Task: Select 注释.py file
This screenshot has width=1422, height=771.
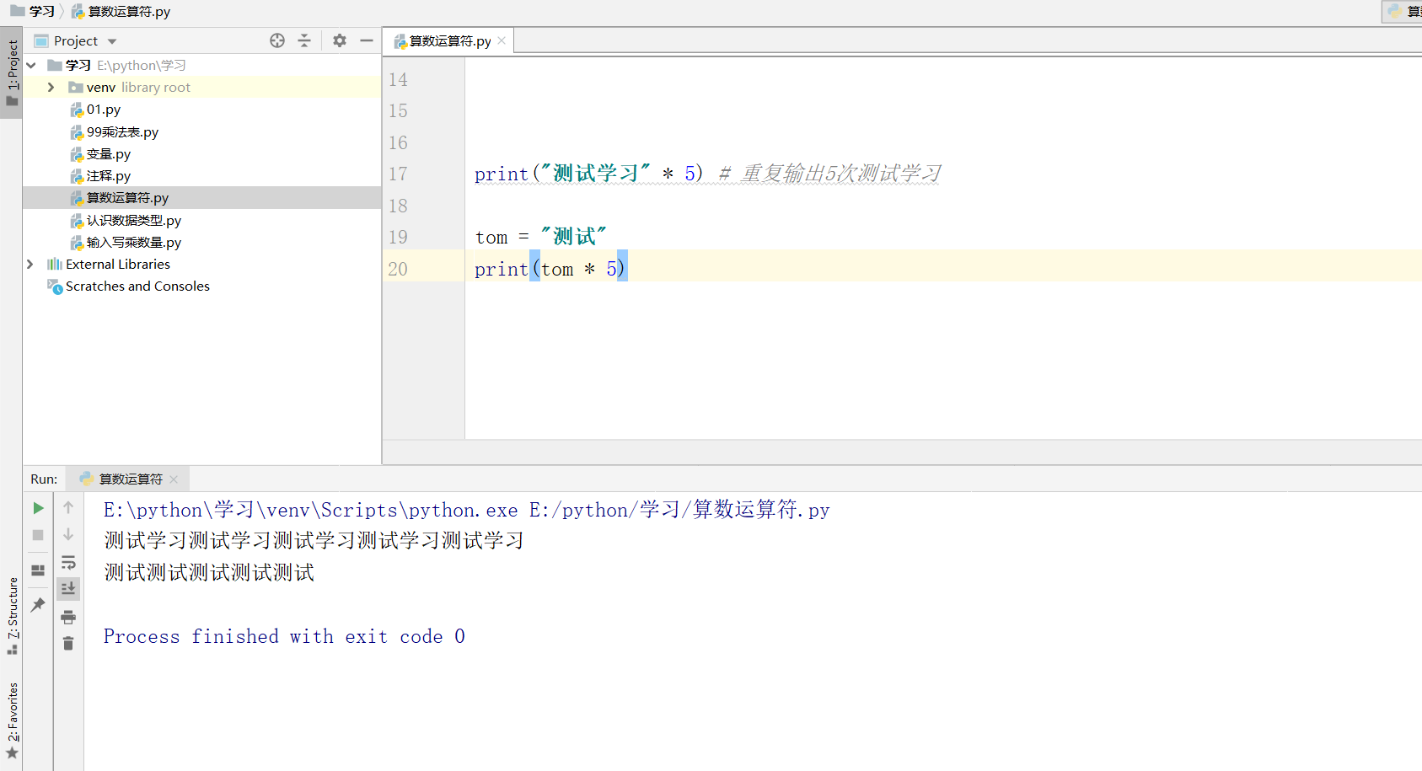Action: click(108, 176)
